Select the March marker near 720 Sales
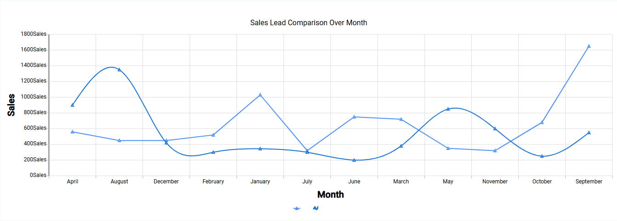This screenshot has height=221, width=617. pyautogui.click(x=401, y=119)
